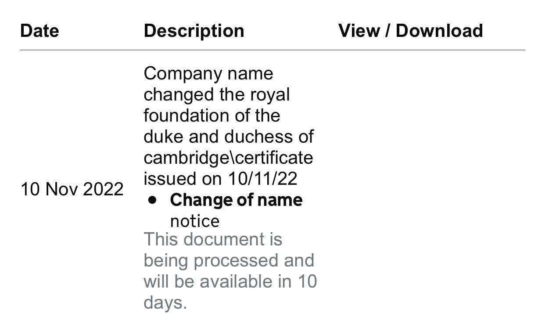The width and height of the screenshot is (545, 320).
Task: Click the grey word days.
Action: coord(165,303)
